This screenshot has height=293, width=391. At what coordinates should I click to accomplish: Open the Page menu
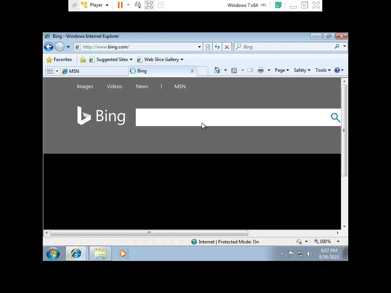coord(282,70)
